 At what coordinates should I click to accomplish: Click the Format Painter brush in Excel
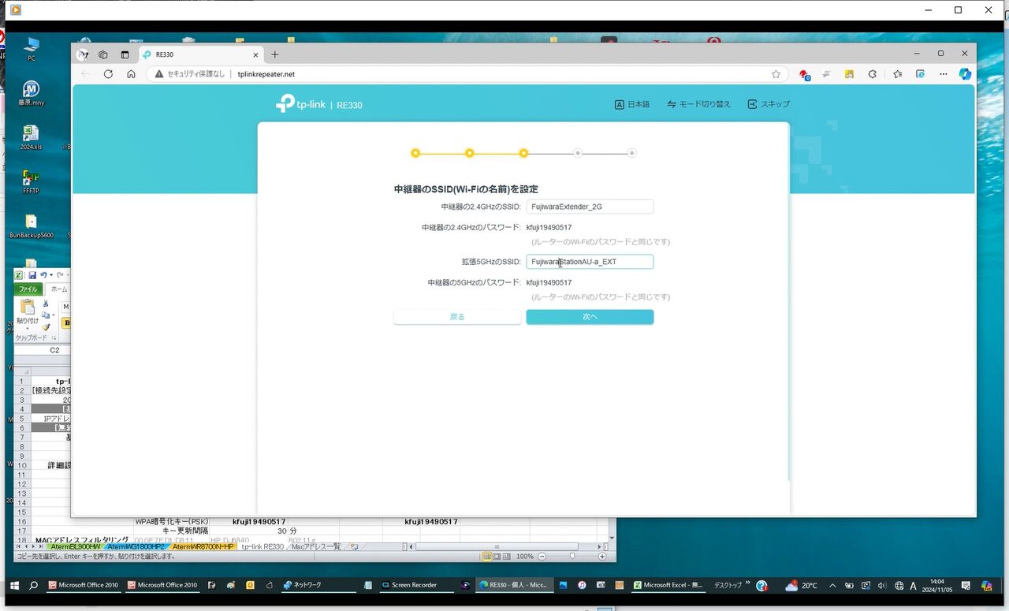(47, 327)
